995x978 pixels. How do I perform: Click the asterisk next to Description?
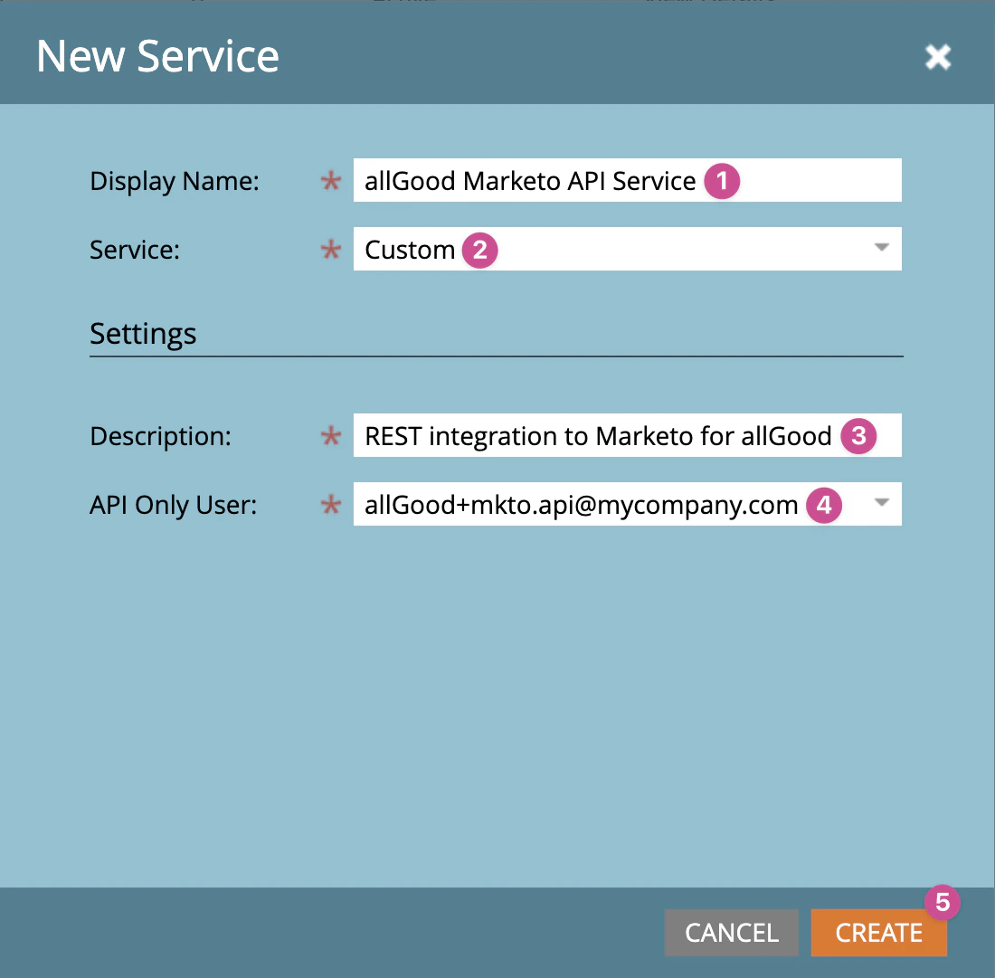click(x=331, y=436)
